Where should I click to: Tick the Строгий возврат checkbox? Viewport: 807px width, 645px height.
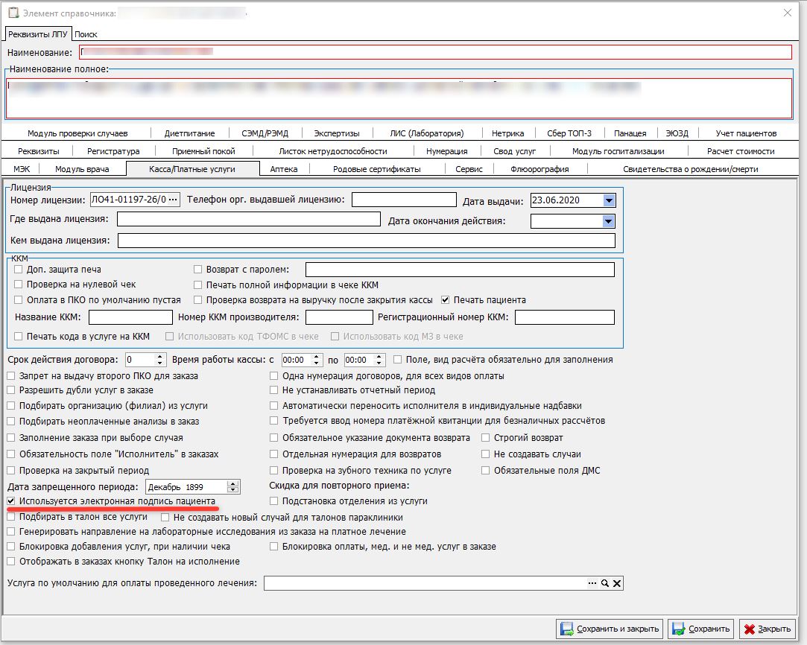coord(485,438)
